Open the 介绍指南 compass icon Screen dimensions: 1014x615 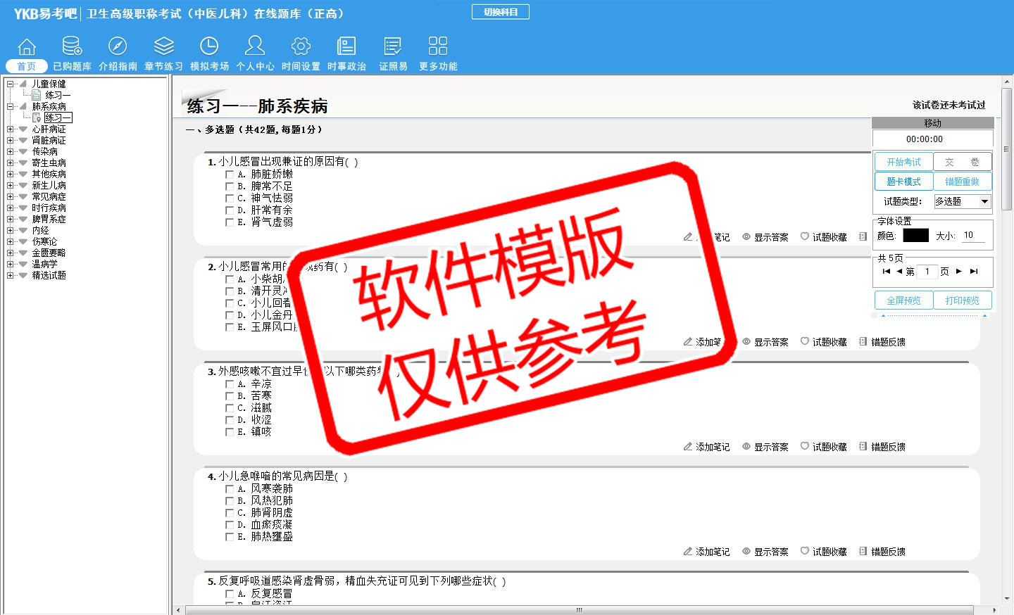[118, 47]
